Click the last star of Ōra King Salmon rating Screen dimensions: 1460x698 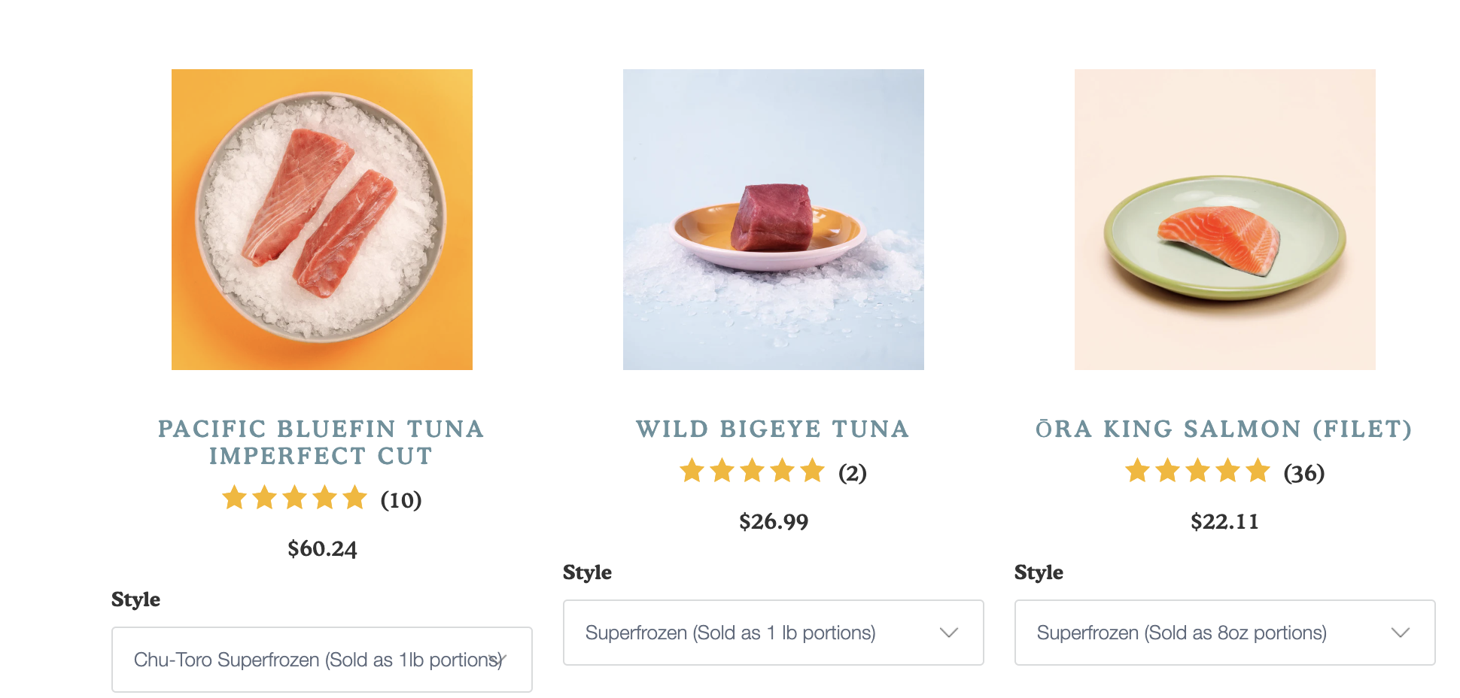coord(1258,472)
